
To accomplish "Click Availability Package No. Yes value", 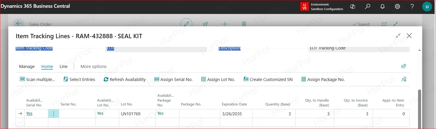I will [161, 114].
